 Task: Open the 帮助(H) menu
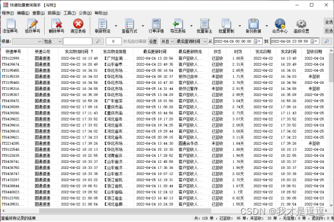(x=101, y=13)
